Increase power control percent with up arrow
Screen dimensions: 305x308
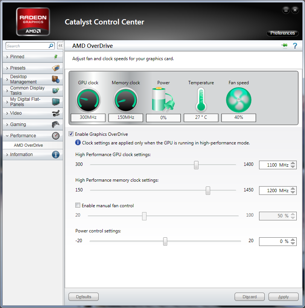pos(293,240)
